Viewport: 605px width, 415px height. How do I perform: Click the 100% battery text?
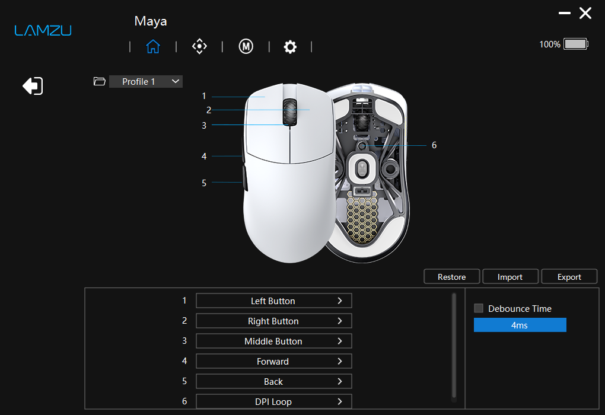[549, 44]
